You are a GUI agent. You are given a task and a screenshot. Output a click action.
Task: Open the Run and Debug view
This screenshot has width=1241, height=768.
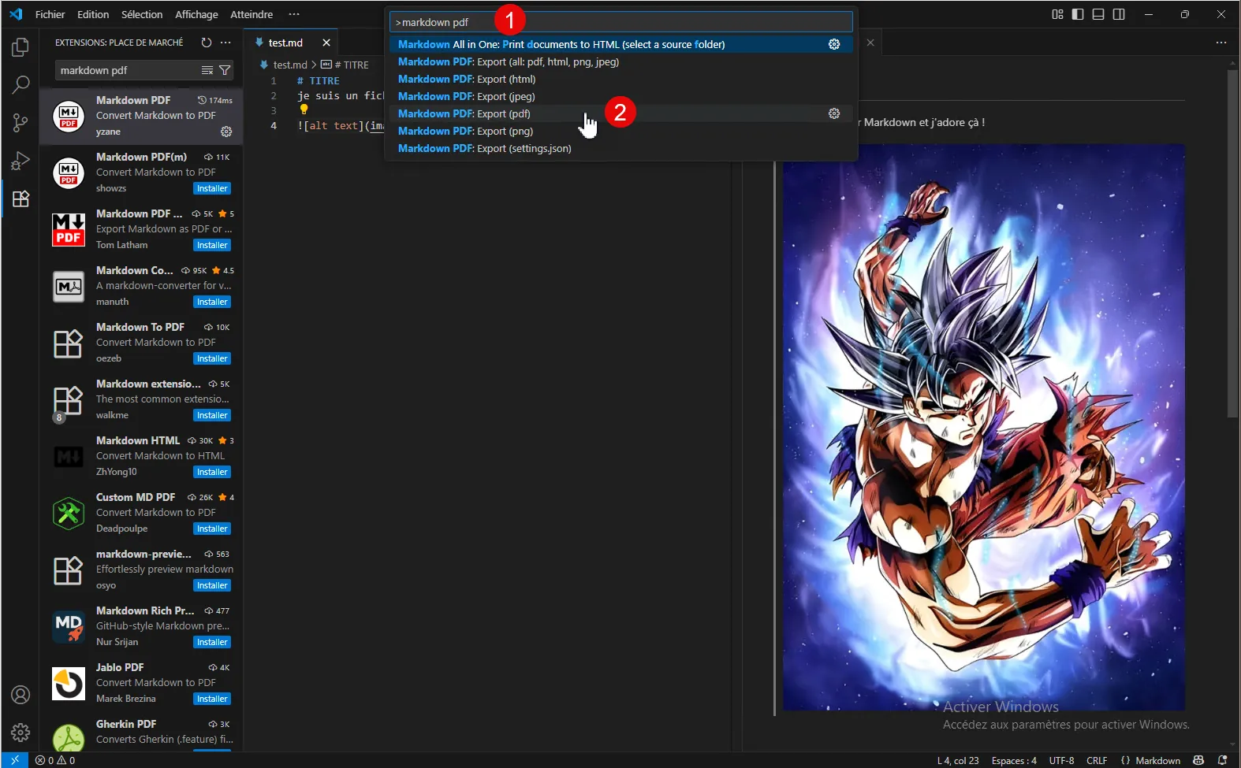[x=20, y=161]
